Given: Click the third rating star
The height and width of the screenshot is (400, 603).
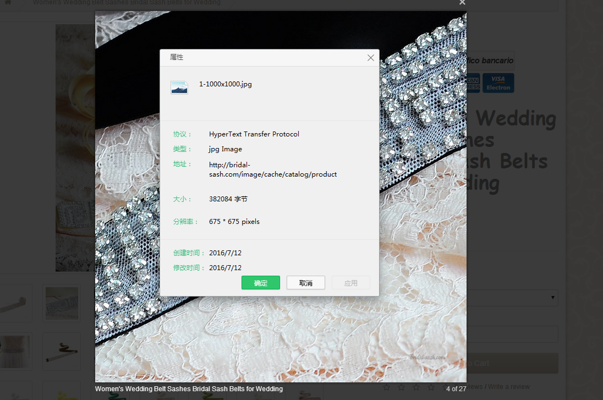Looking at the screenshot, I should 416,387.
